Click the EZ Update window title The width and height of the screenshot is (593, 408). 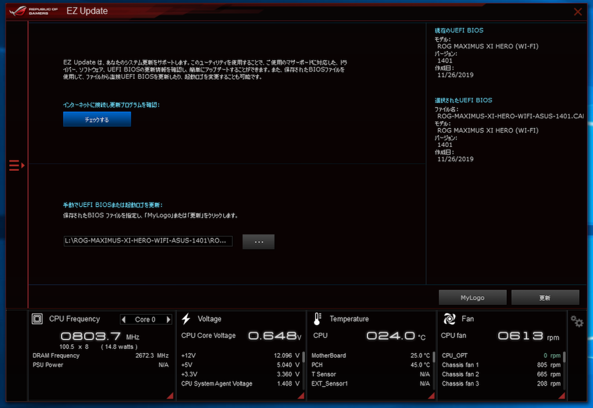pos(87,11)
